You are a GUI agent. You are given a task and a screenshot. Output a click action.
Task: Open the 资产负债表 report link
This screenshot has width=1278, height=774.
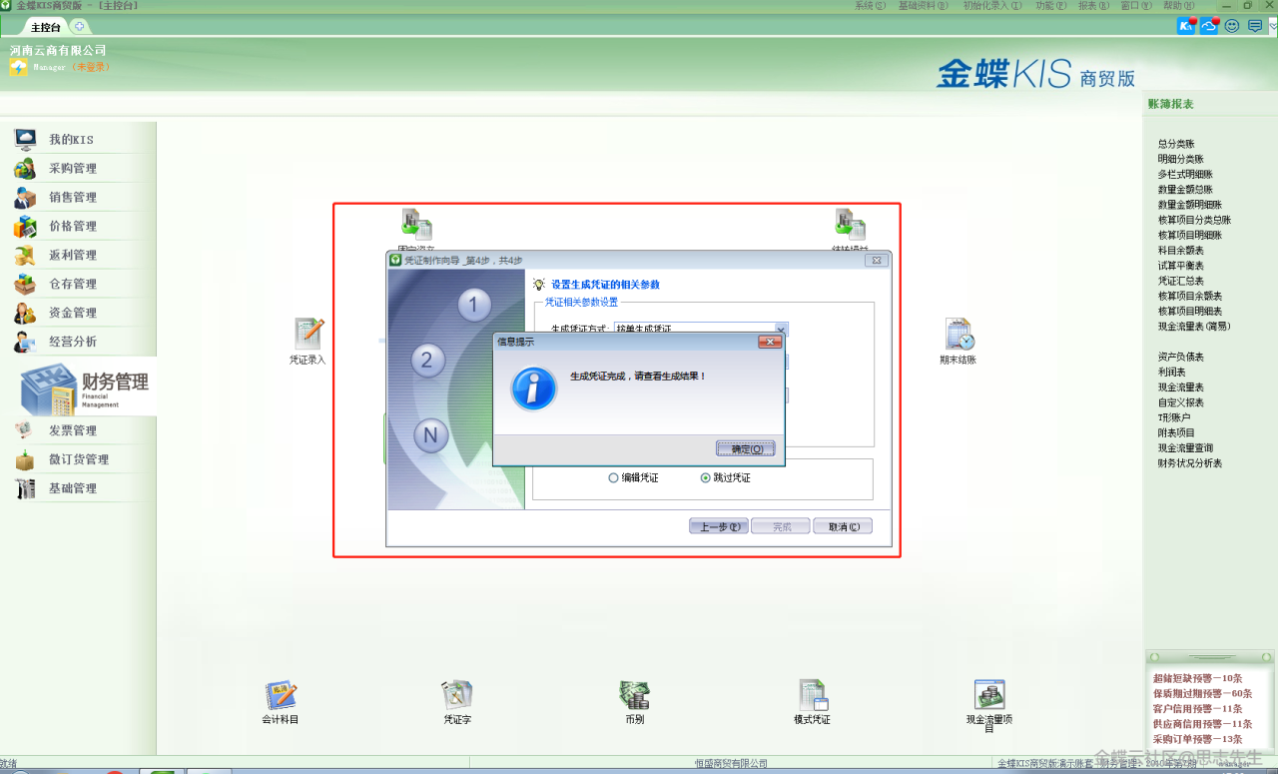1180,358
